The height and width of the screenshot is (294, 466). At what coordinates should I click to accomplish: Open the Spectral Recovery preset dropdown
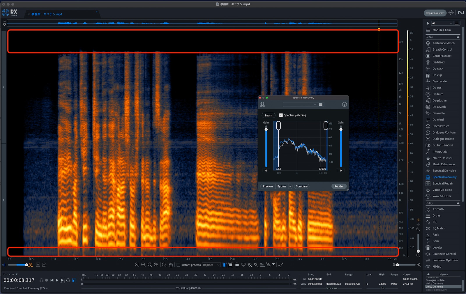click(299, 105)
